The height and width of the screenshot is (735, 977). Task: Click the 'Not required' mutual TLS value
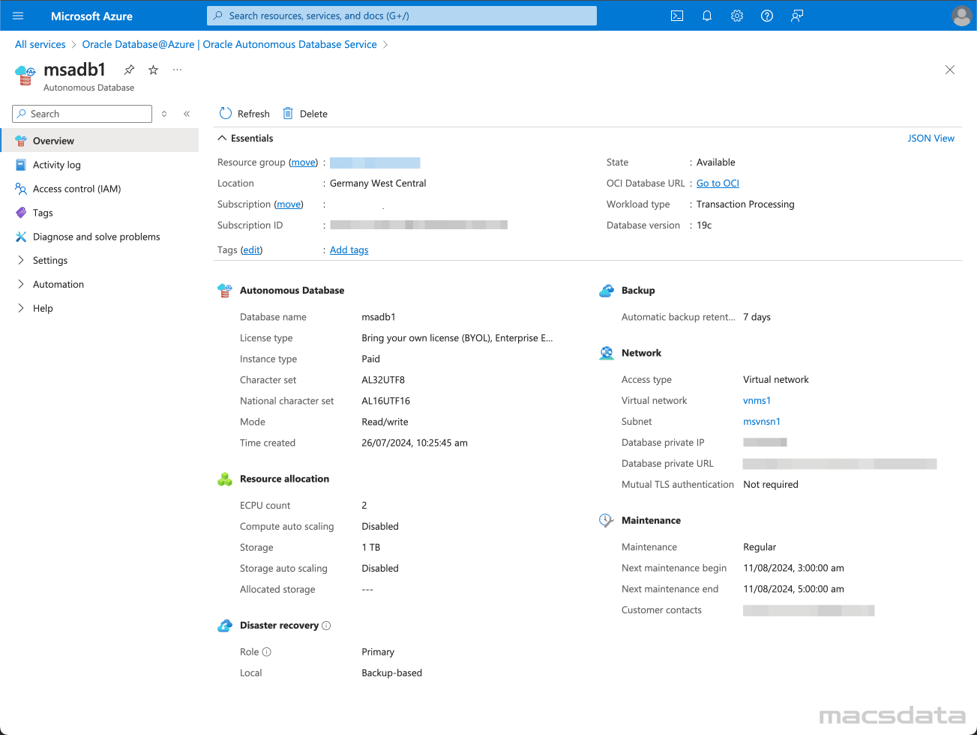click(x=771, y=485)
